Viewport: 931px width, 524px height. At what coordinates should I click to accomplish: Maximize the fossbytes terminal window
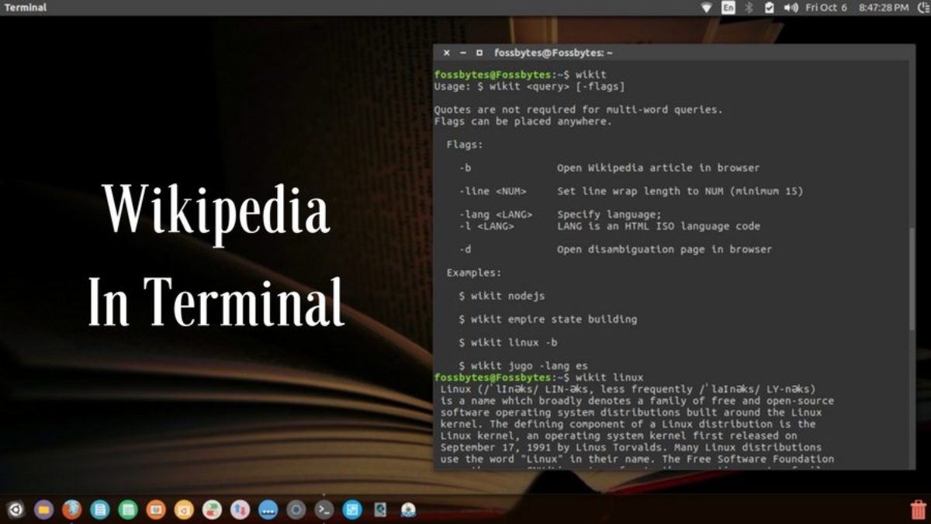pyautogui.click(x=479, y=53)
